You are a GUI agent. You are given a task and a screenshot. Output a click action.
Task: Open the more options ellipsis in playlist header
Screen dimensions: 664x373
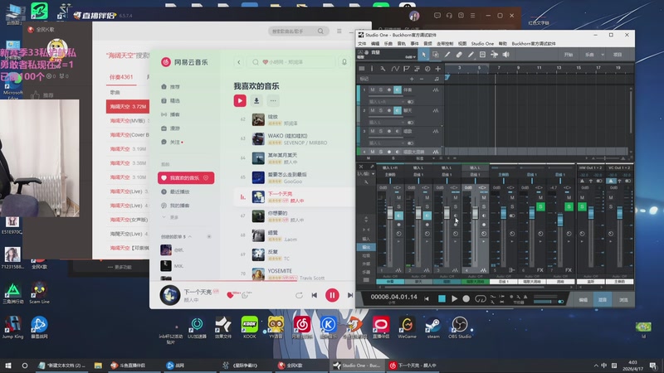273,100
